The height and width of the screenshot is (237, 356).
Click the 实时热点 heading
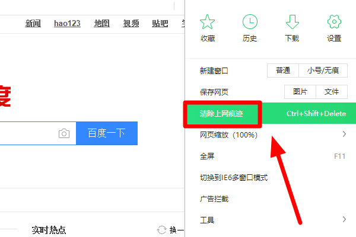coord(49,230)
